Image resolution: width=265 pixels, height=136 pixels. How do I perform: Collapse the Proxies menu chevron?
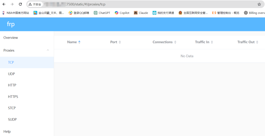pyautogui.click(x=48, y=50)
